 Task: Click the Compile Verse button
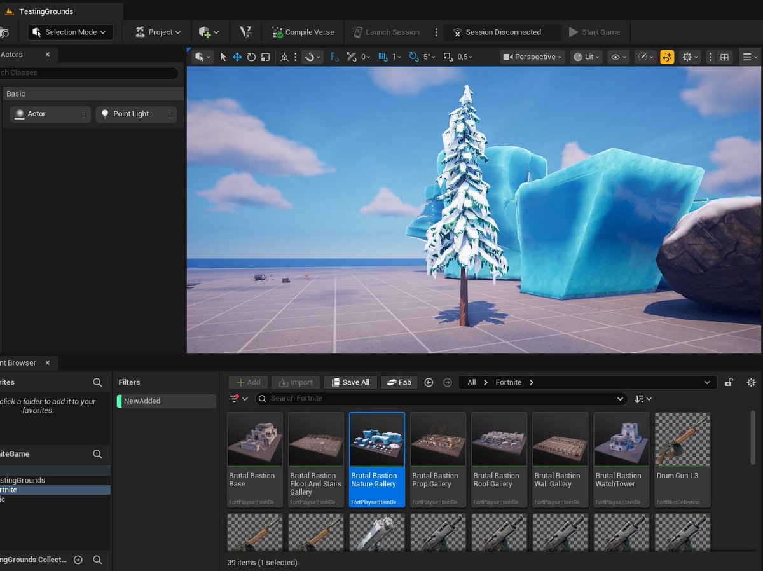pyautogui.click(x=301, y=32)
